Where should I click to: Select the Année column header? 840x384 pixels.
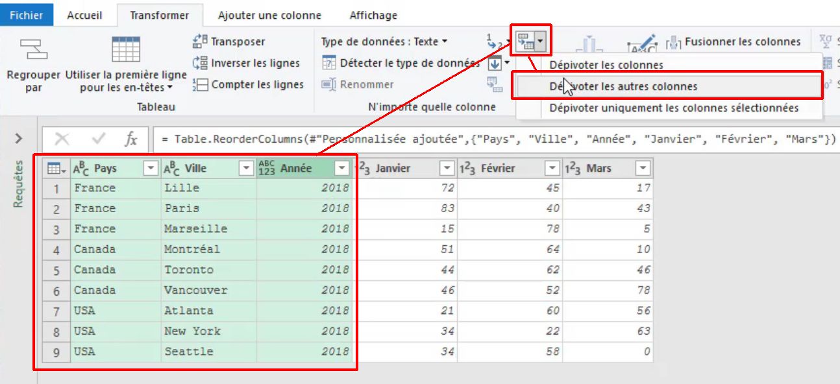click(304, 169)
